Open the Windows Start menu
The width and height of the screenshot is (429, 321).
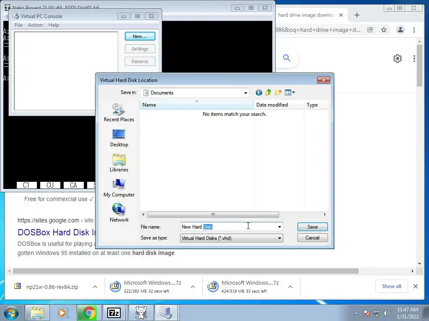point(11,313)
